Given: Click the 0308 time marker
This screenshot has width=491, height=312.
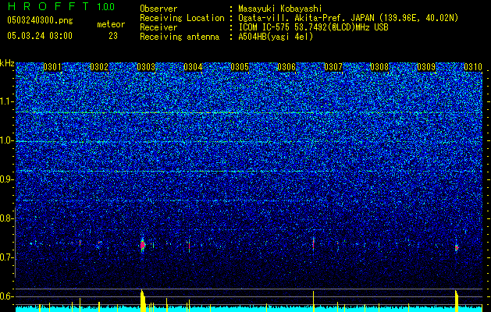Looking at the screenshot, I should [379, 67].
